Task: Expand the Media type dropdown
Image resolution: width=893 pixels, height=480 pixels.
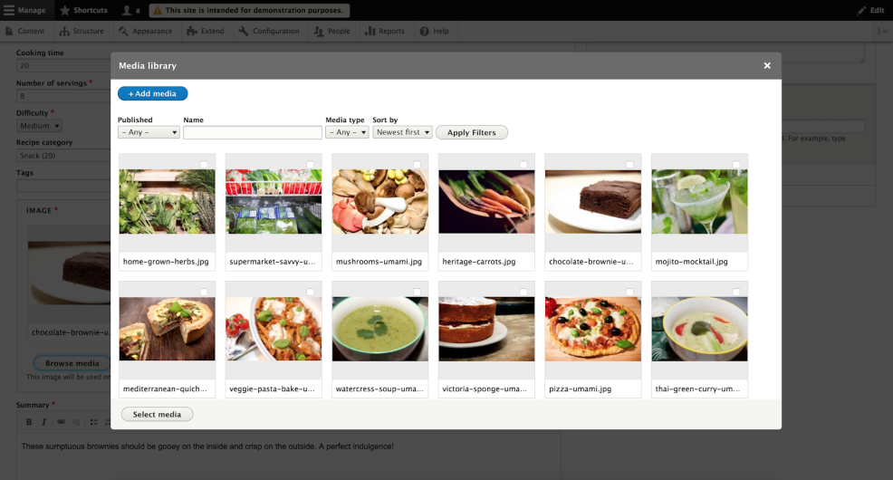Action: coord(347,132)
